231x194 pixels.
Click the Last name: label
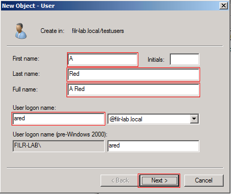[26, 74]
